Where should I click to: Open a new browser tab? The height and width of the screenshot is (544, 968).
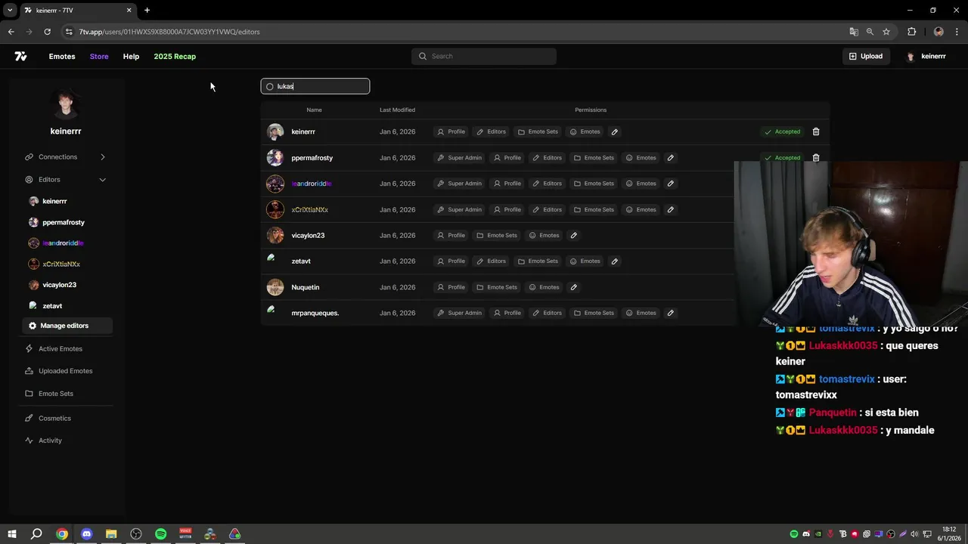[147, 10]
